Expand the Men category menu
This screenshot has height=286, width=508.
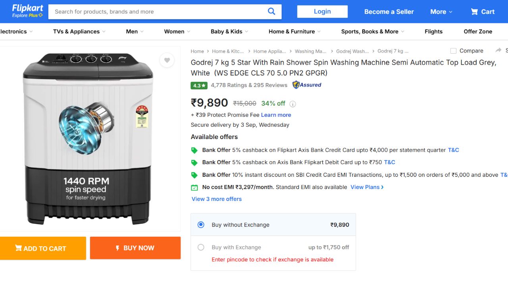click(x=135, y=31)
